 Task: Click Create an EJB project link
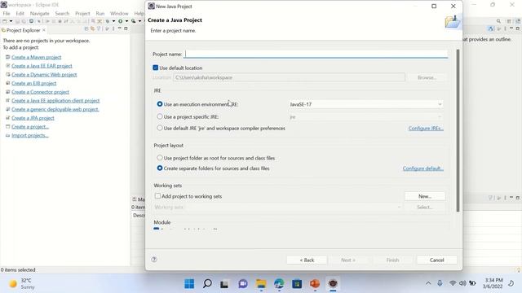34,83
